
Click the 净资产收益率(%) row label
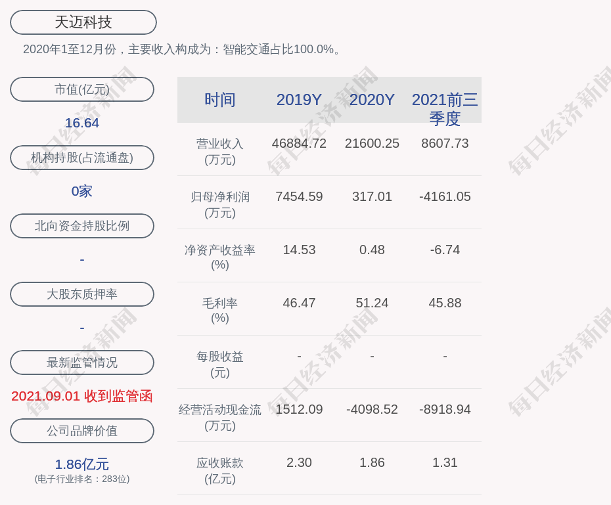220,257
